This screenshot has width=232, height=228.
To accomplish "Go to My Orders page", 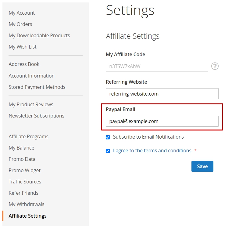I will [x=20, y=24].
